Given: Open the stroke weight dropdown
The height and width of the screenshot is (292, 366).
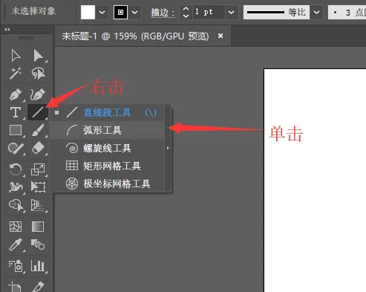Looking at the screenshot, I should click(231, 12).
